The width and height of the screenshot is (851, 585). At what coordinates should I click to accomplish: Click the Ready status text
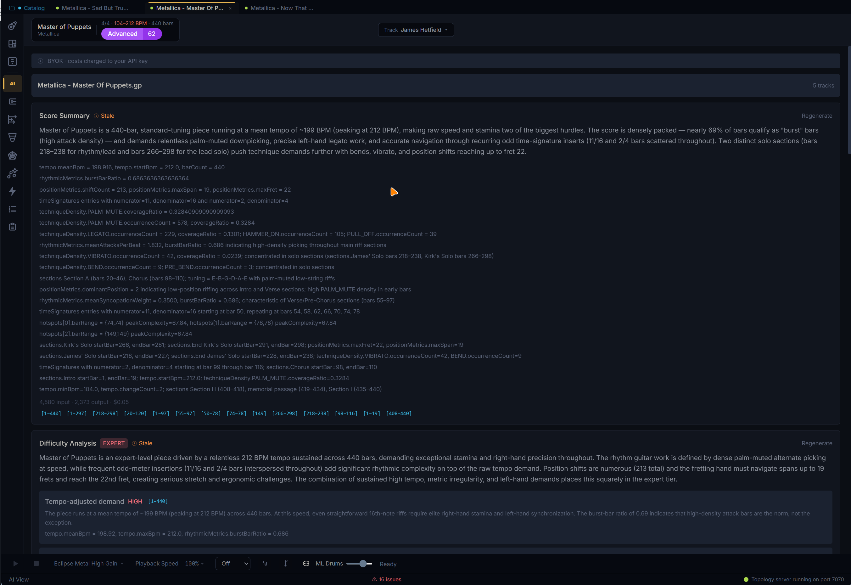point(388,564)
